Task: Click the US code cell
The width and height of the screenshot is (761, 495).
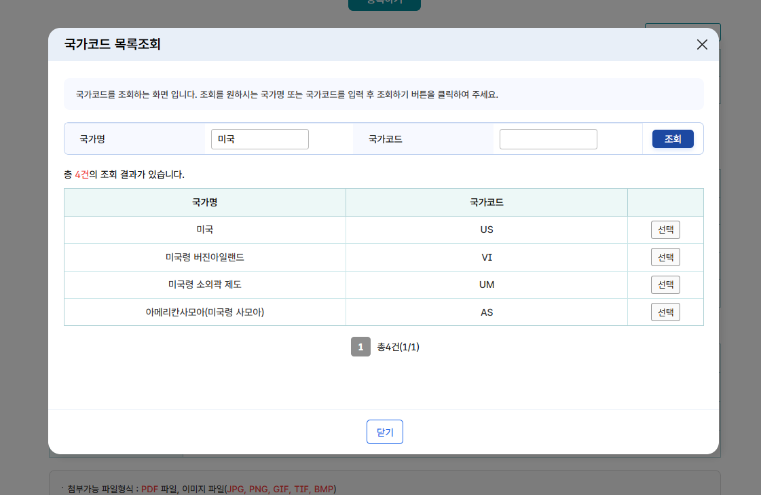Action: coord(486,230)
